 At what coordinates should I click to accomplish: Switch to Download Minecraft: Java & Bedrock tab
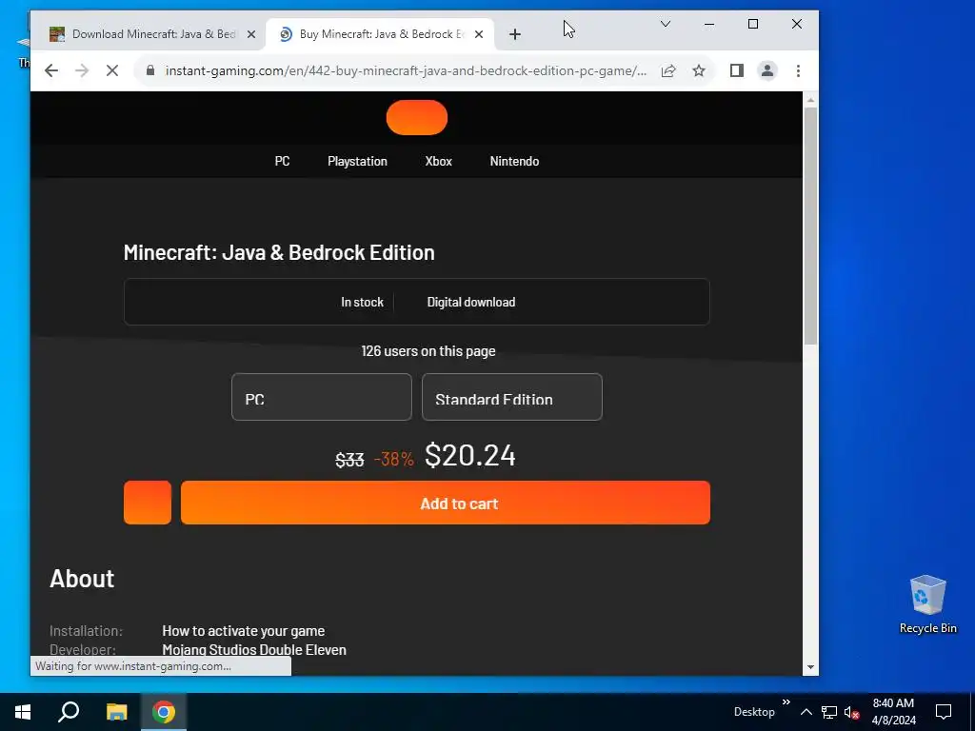point(152,34)
